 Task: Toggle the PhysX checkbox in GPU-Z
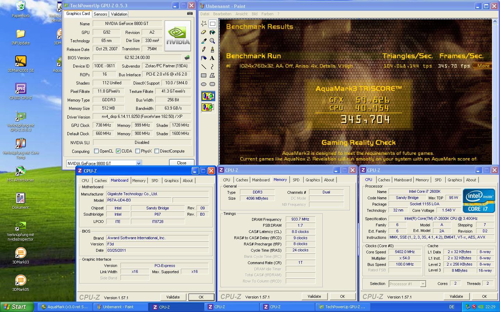[x=138, y=151]
